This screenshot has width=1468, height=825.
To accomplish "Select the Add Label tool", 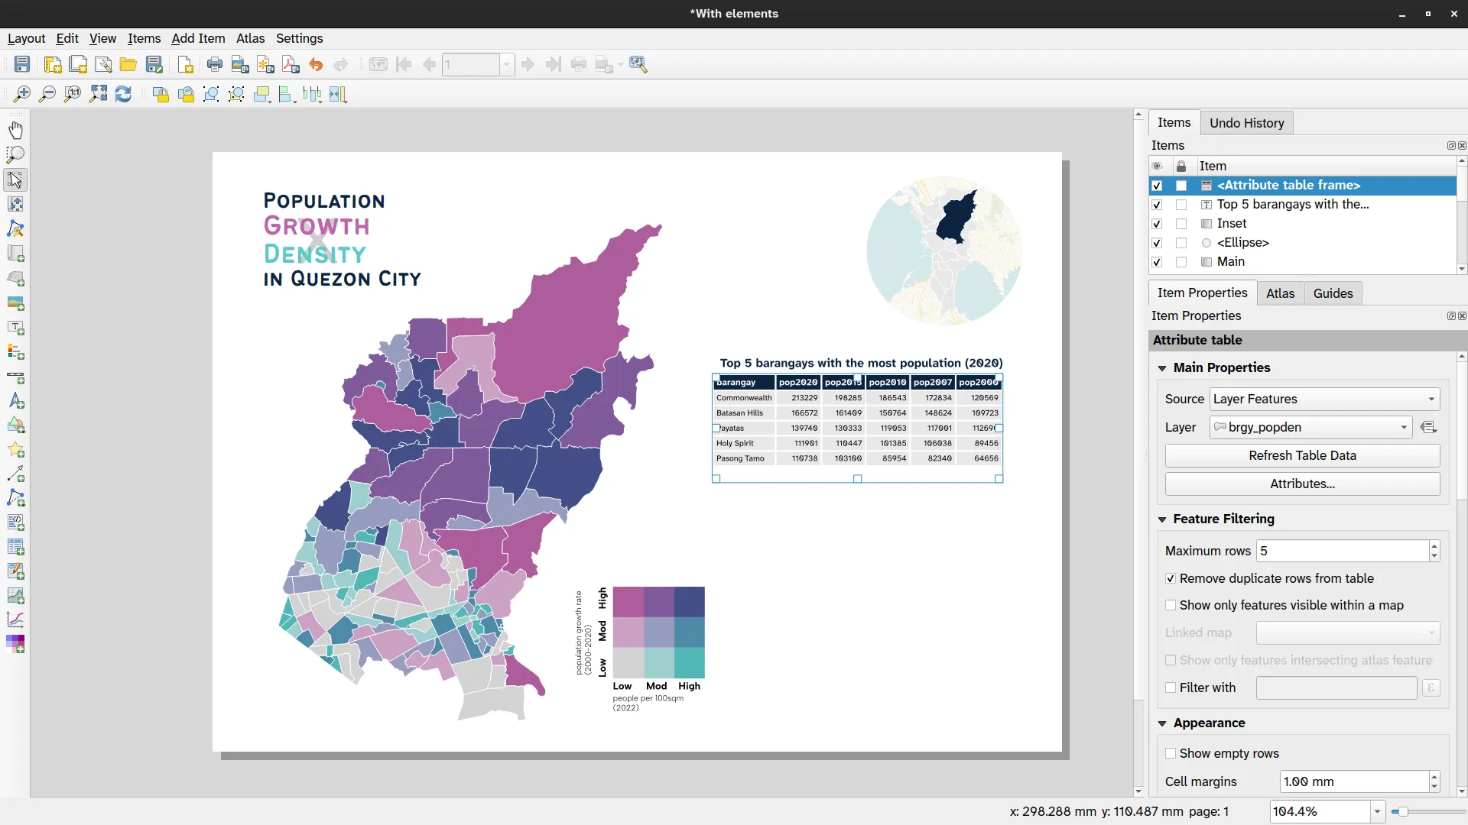I will click(15, 328).
